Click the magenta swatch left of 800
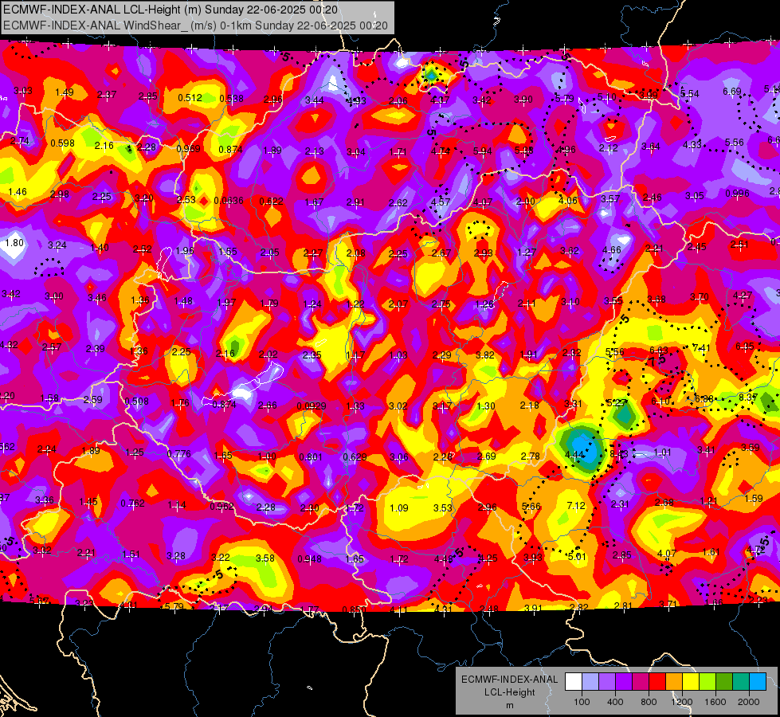 pyautogui.click(x=641, y=682)
